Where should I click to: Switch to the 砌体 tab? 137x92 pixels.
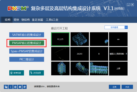coord(16,20)
